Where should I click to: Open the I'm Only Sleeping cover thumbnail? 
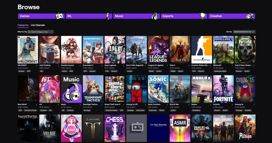click(x=158, y=128)
